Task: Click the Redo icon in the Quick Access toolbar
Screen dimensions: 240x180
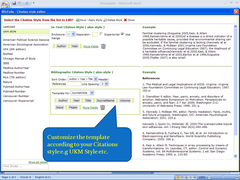Action: pyautogui.click(x=27, y=3)
